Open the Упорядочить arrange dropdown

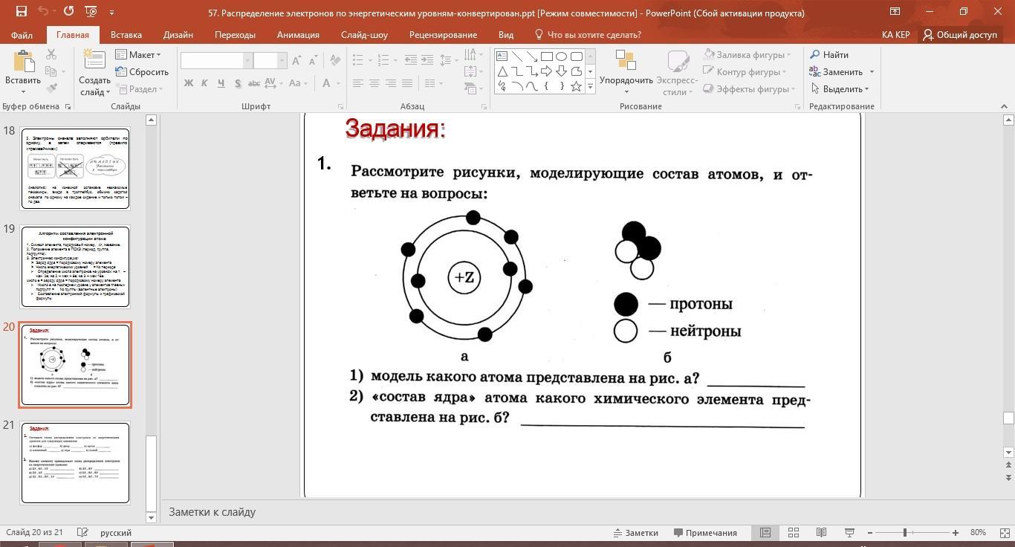click(x=626, y=73)
